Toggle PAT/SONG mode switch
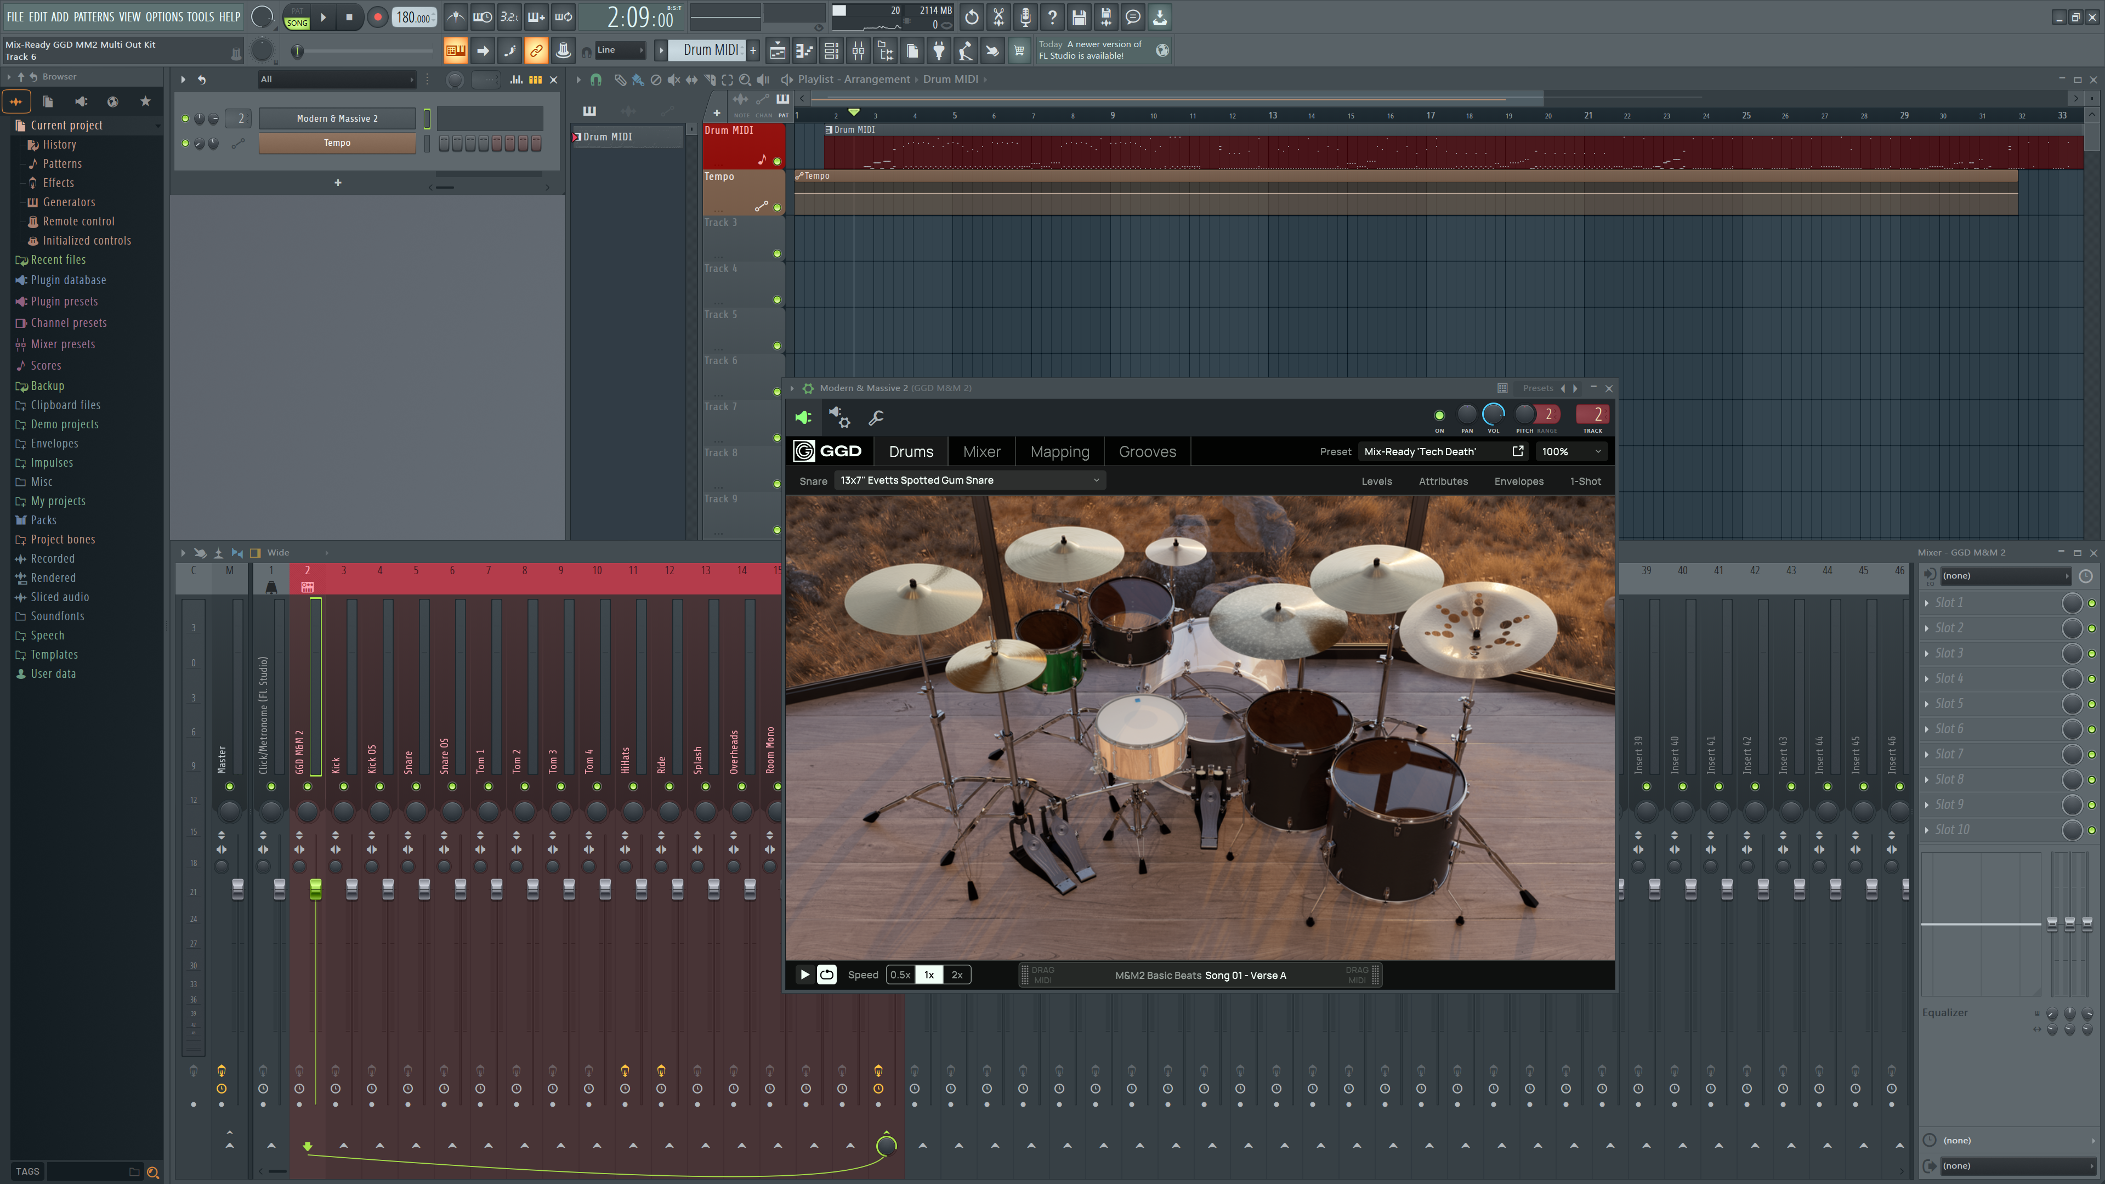Viewport: 2105px width, 1184px height. click(297, 17)
